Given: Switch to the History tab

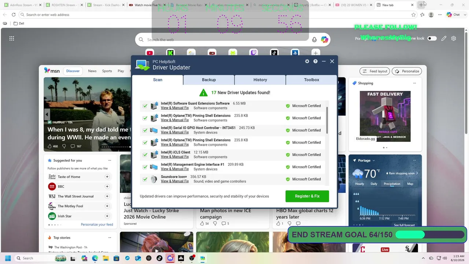Looking at the screenshot, I should click(260, 80).
